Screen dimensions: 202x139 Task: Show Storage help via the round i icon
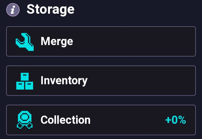pyautogui.click(x=13, y=10)
